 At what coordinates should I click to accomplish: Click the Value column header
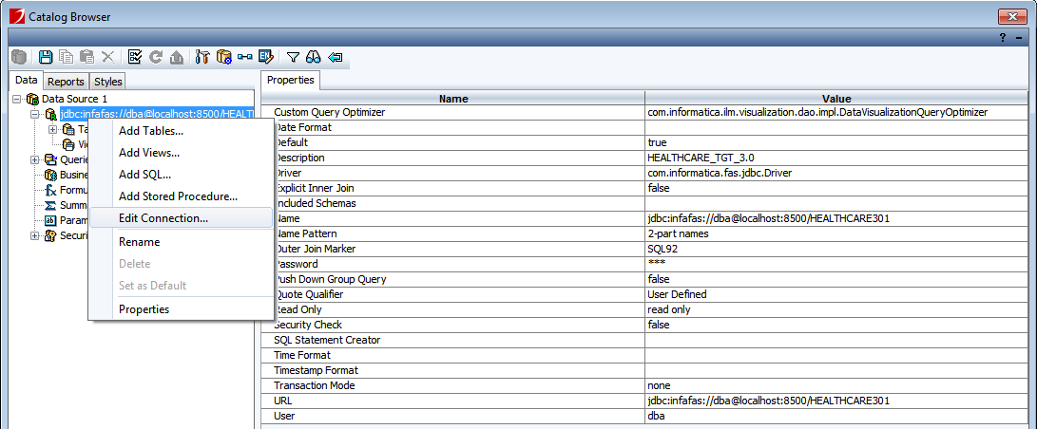[x=835, y=99]
